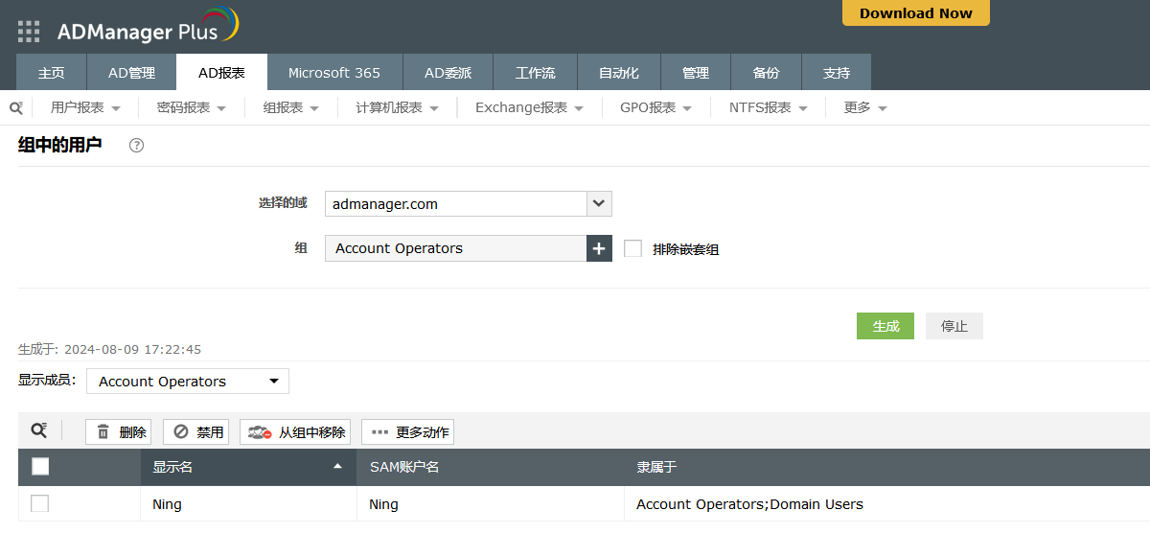
Task: Open the More actions (更多动作) ellipsis
Action: click(380, 432)
